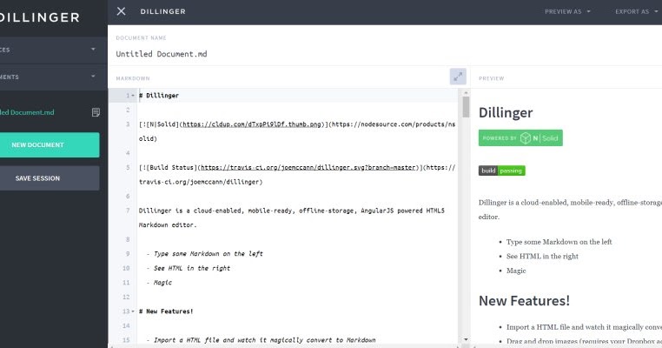Click the '# New Features!' line in editor
The height and width of the screenshot is (348, 662).
166,311
